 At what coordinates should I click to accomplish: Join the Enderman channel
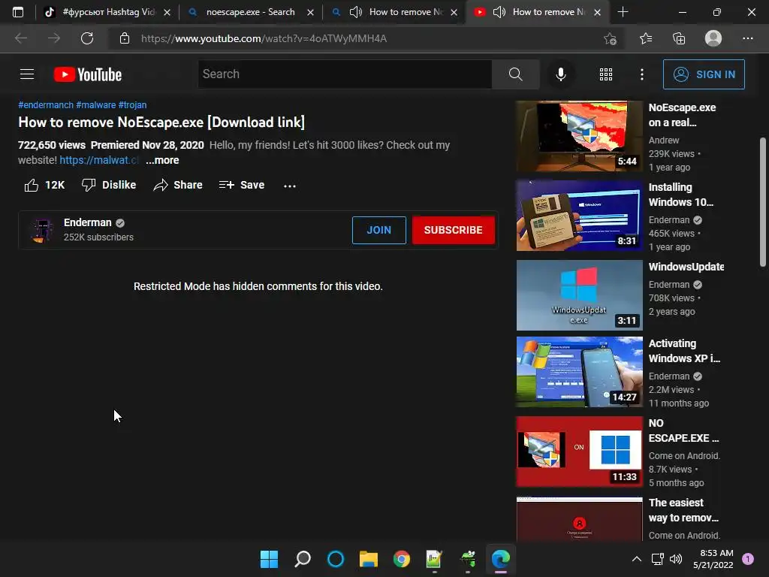point(379,230)
